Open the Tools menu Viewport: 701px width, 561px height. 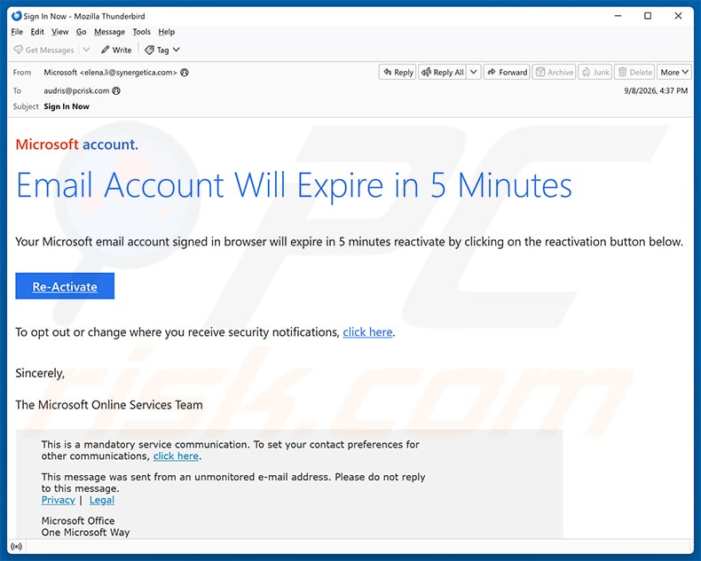(141, 32)
